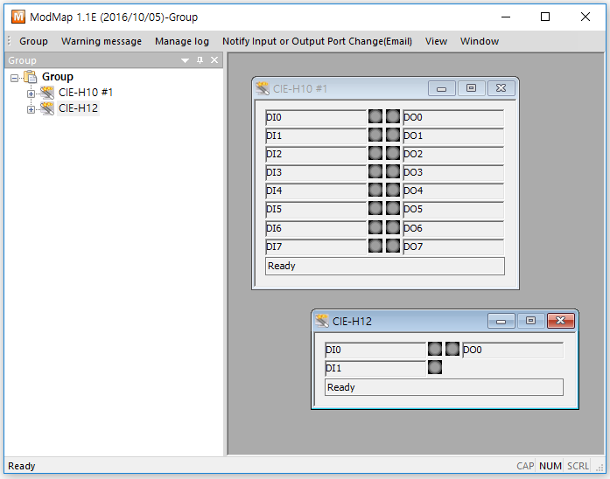The image size is (610, 479).
Task: Click DI0 input LED in CIE-H10 #1 window
Action: [x=375, y=116]
